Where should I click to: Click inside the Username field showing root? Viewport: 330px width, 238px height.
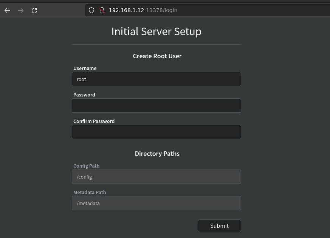pos(156,79)
